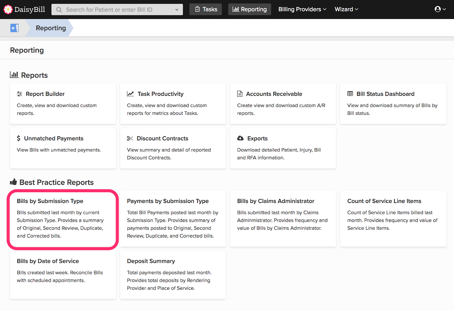
Task: Click 'Total Bill Payments posted last month by' text
Action: pos(173,213)
